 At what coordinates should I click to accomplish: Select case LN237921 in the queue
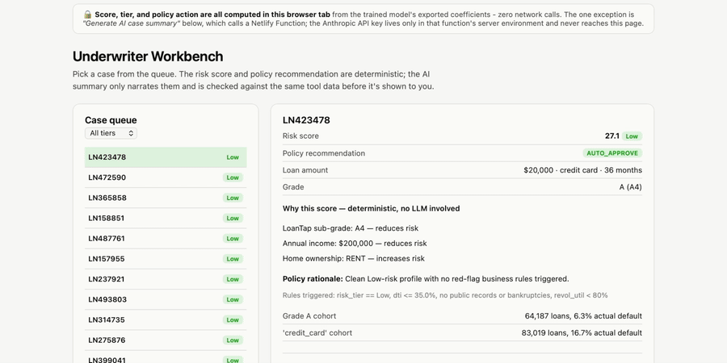pyautogui.click(x=166, y=280)
